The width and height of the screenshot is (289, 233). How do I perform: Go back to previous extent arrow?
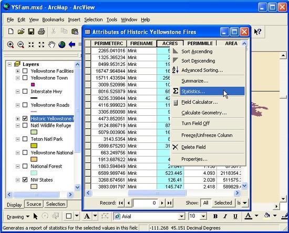(x=72, y=45)
